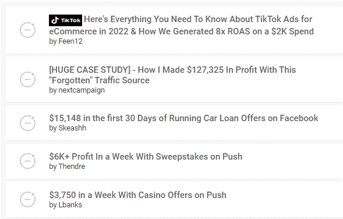Open $6K+ Profit Sweepstakes on Push thread

[146, 157]
